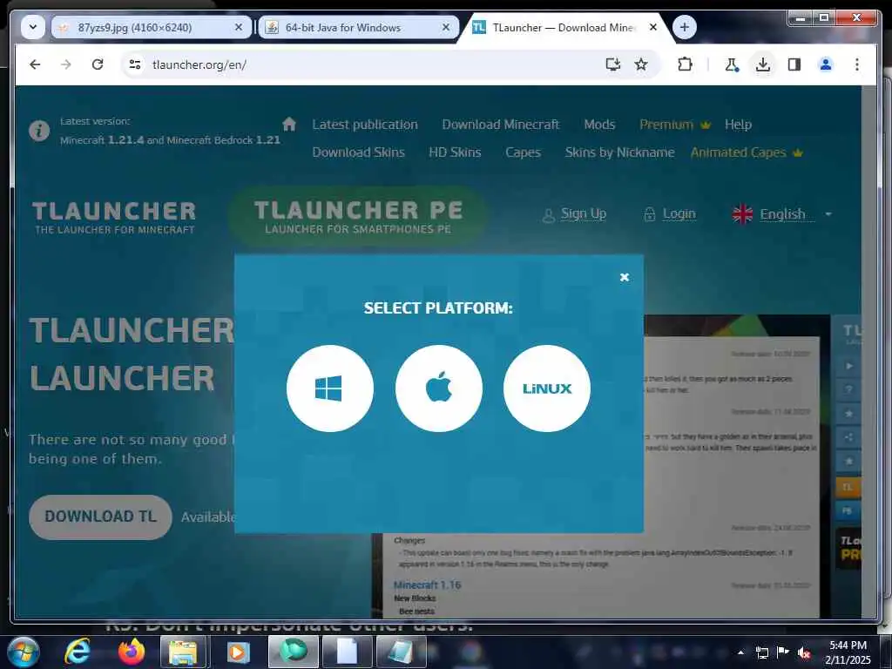This screenshot has width=892, height=669.
Task: Open the Extensions puzzle icon
Action: [685, 64]
